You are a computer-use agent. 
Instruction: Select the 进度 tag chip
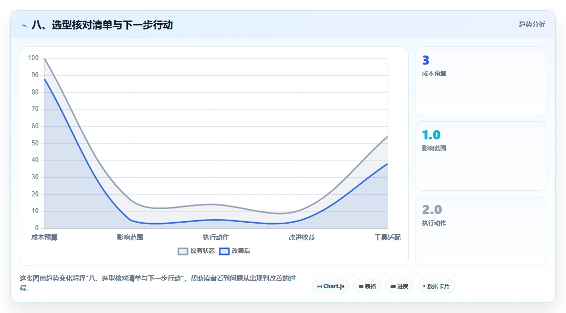pyautogui.click(x=399, y=286)
